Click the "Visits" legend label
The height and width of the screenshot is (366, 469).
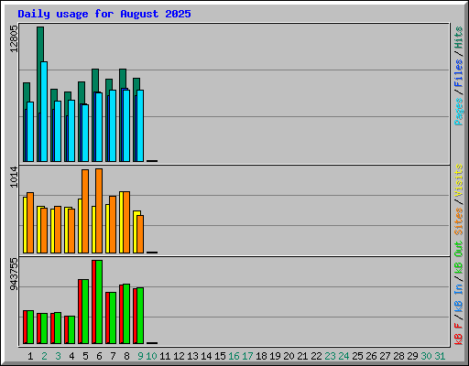[458, 181]
